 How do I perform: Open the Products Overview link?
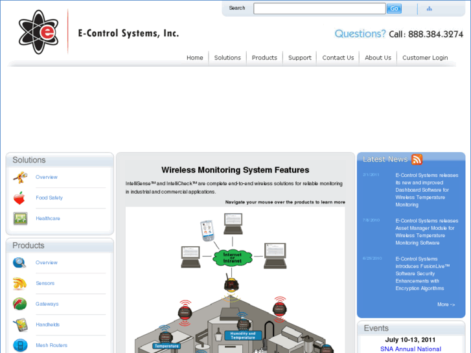[47, 262]
